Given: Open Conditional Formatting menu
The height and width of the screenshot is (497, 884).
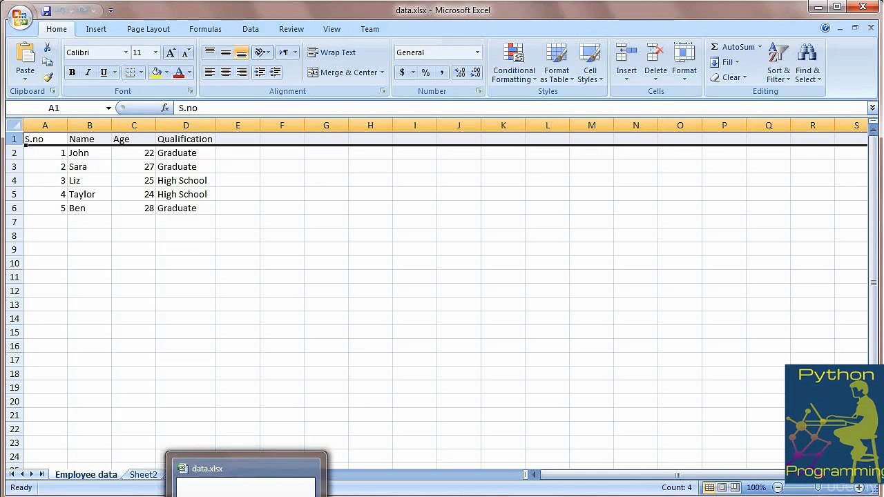Looking at the screenshot, I should pos(514,64).
